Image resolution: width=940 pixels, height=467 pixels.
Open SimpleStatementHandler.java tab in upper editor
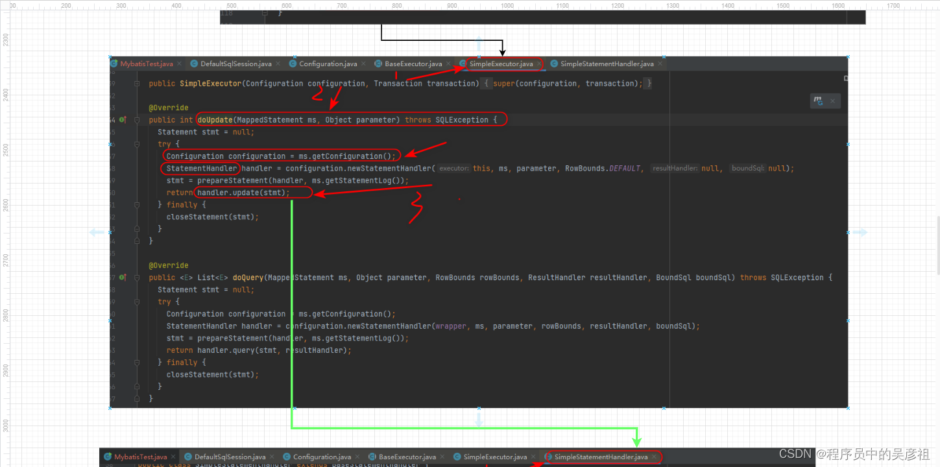(x=607, y=64)
